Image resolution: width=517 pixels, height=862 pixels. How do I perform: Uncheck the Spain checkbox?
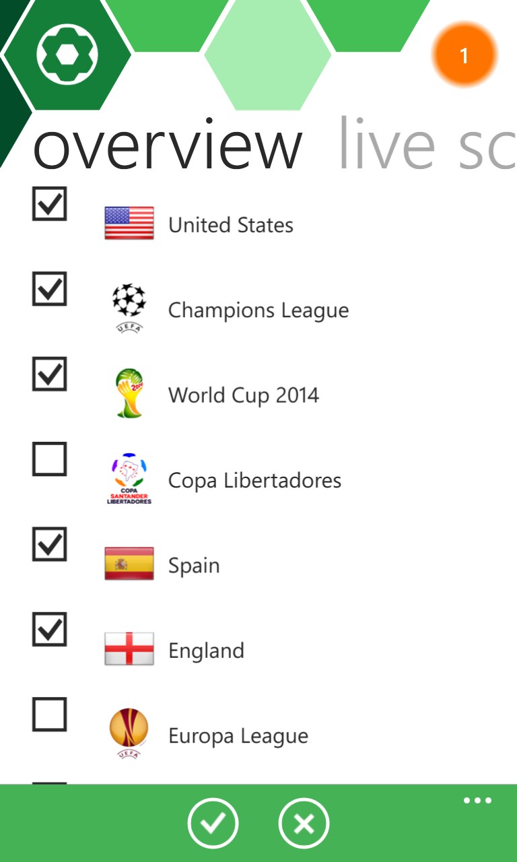50,545
